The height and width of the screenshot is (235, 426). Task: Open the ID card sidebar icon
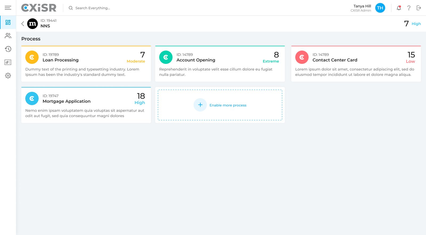(x=8, y=62)
